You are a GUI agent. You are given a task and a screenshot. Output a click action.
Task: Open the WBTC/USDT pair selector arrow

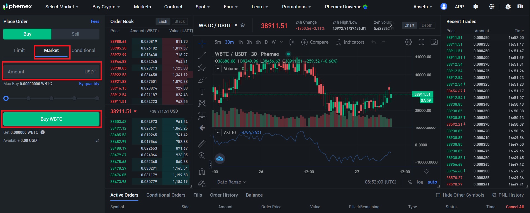[236, 25]
